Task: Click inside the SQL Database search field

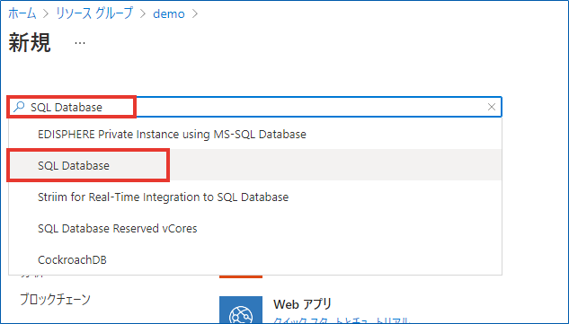Action: pos(255,107)
